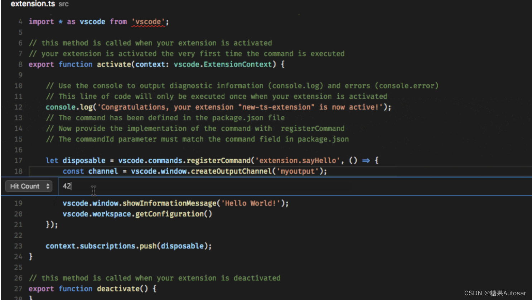Viewport: 532px width, 300px height.
Task: Click line number 23 in the gutter
Action: pyautogui.click(x=18, y=246)
